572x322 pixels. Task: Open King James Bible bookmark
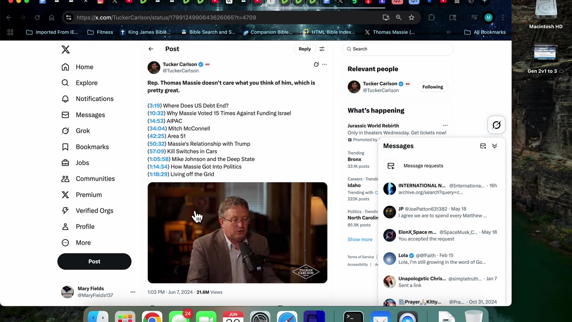(x=145, y=32)
